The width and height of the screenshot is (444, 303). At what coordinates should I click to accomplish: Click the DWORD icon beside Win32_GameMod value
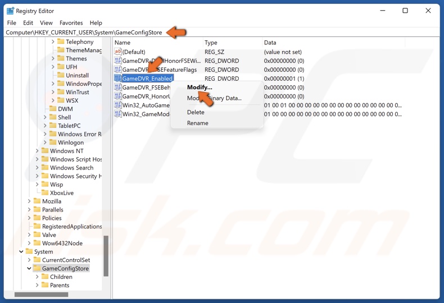(x=118, y=114)
